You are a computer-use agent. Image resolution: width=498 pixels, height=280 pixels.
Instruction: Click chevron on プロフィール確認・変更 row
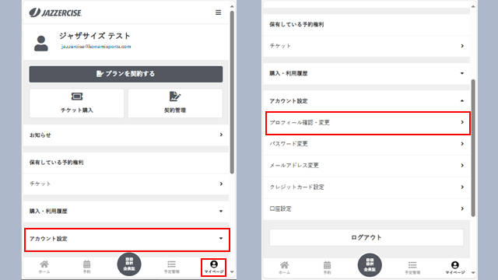[x=462, y=122]
